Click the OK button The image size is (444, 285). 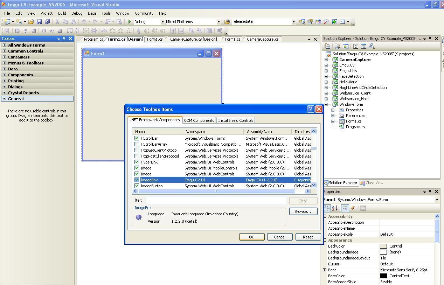coord(251,237)
